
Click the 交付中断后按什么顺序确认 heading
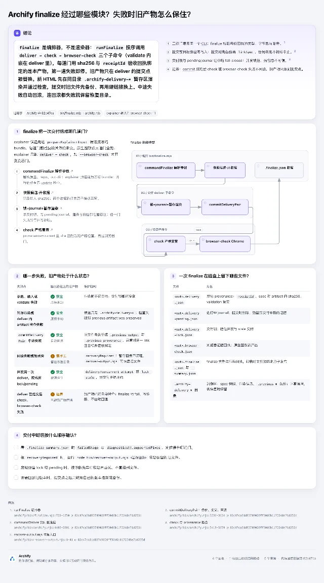pyautogui.click(x=50, y=435)
